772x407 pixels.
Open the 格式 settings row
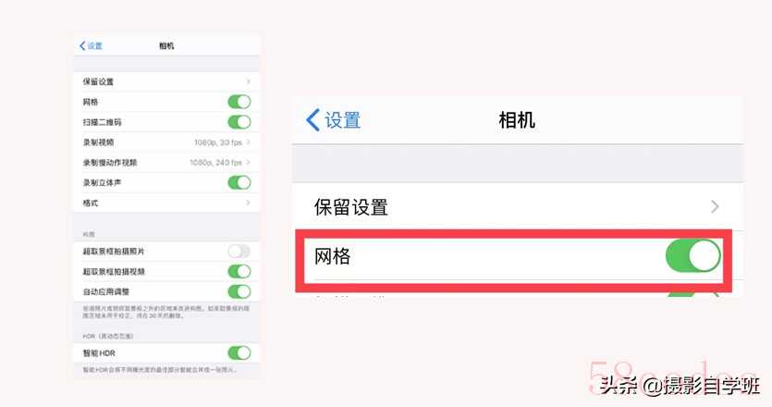166,203
